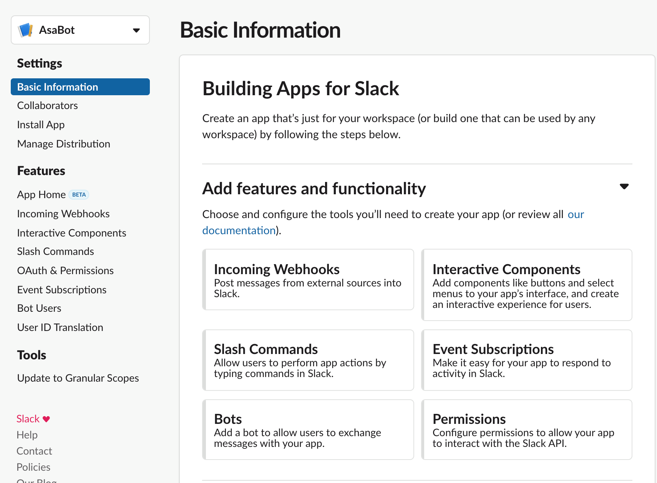Click the AsaBot app icon
Viewport: 657px width, 483px height.
coord(26,30)
